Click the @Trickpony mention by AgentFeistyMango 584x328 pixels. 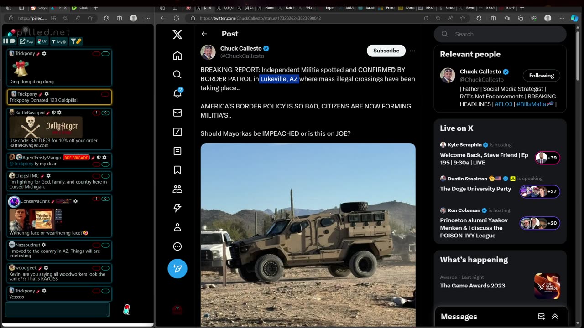coord(21,164)
